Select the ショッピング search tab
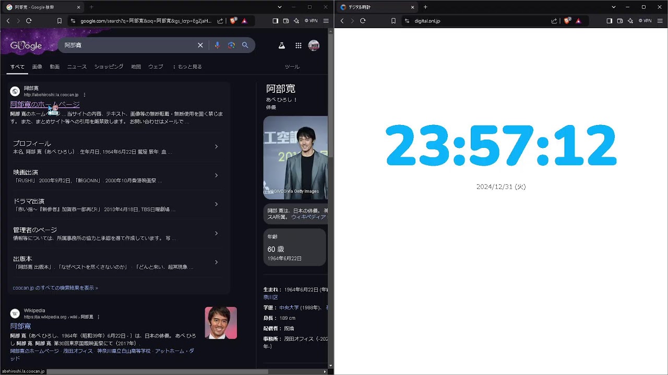The image size is (668, 375). 109,67
